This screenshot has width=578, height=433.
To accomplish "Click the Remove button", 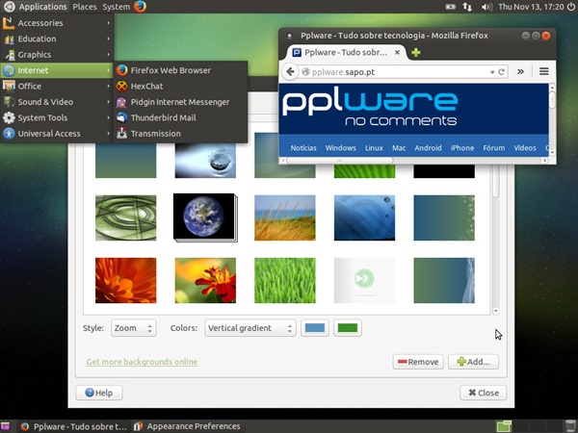I will tap(418, 362).
